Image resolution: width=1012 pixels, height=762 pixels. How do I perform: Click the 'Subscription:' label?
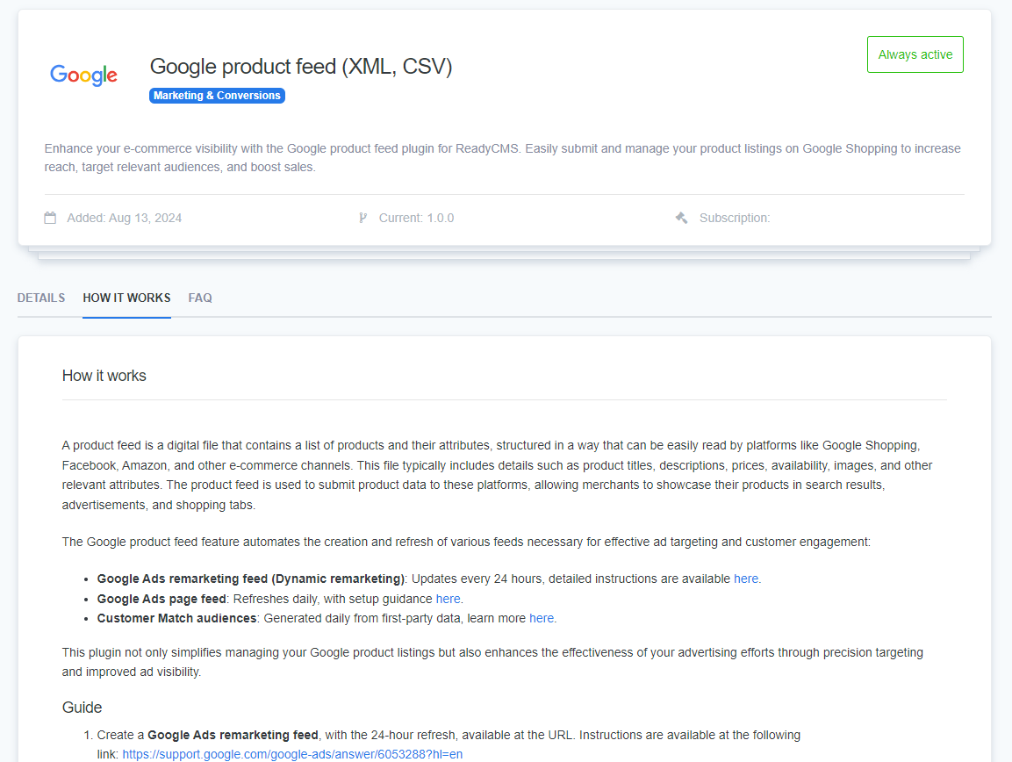point(735,218)
